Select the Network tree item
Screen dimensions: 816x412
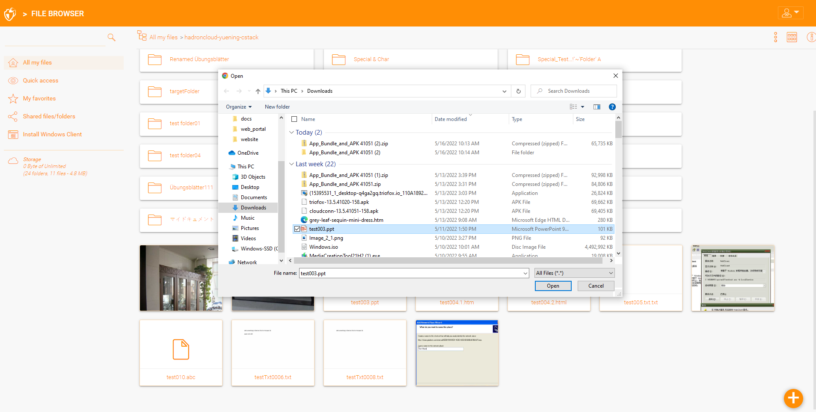coord(247,262)
